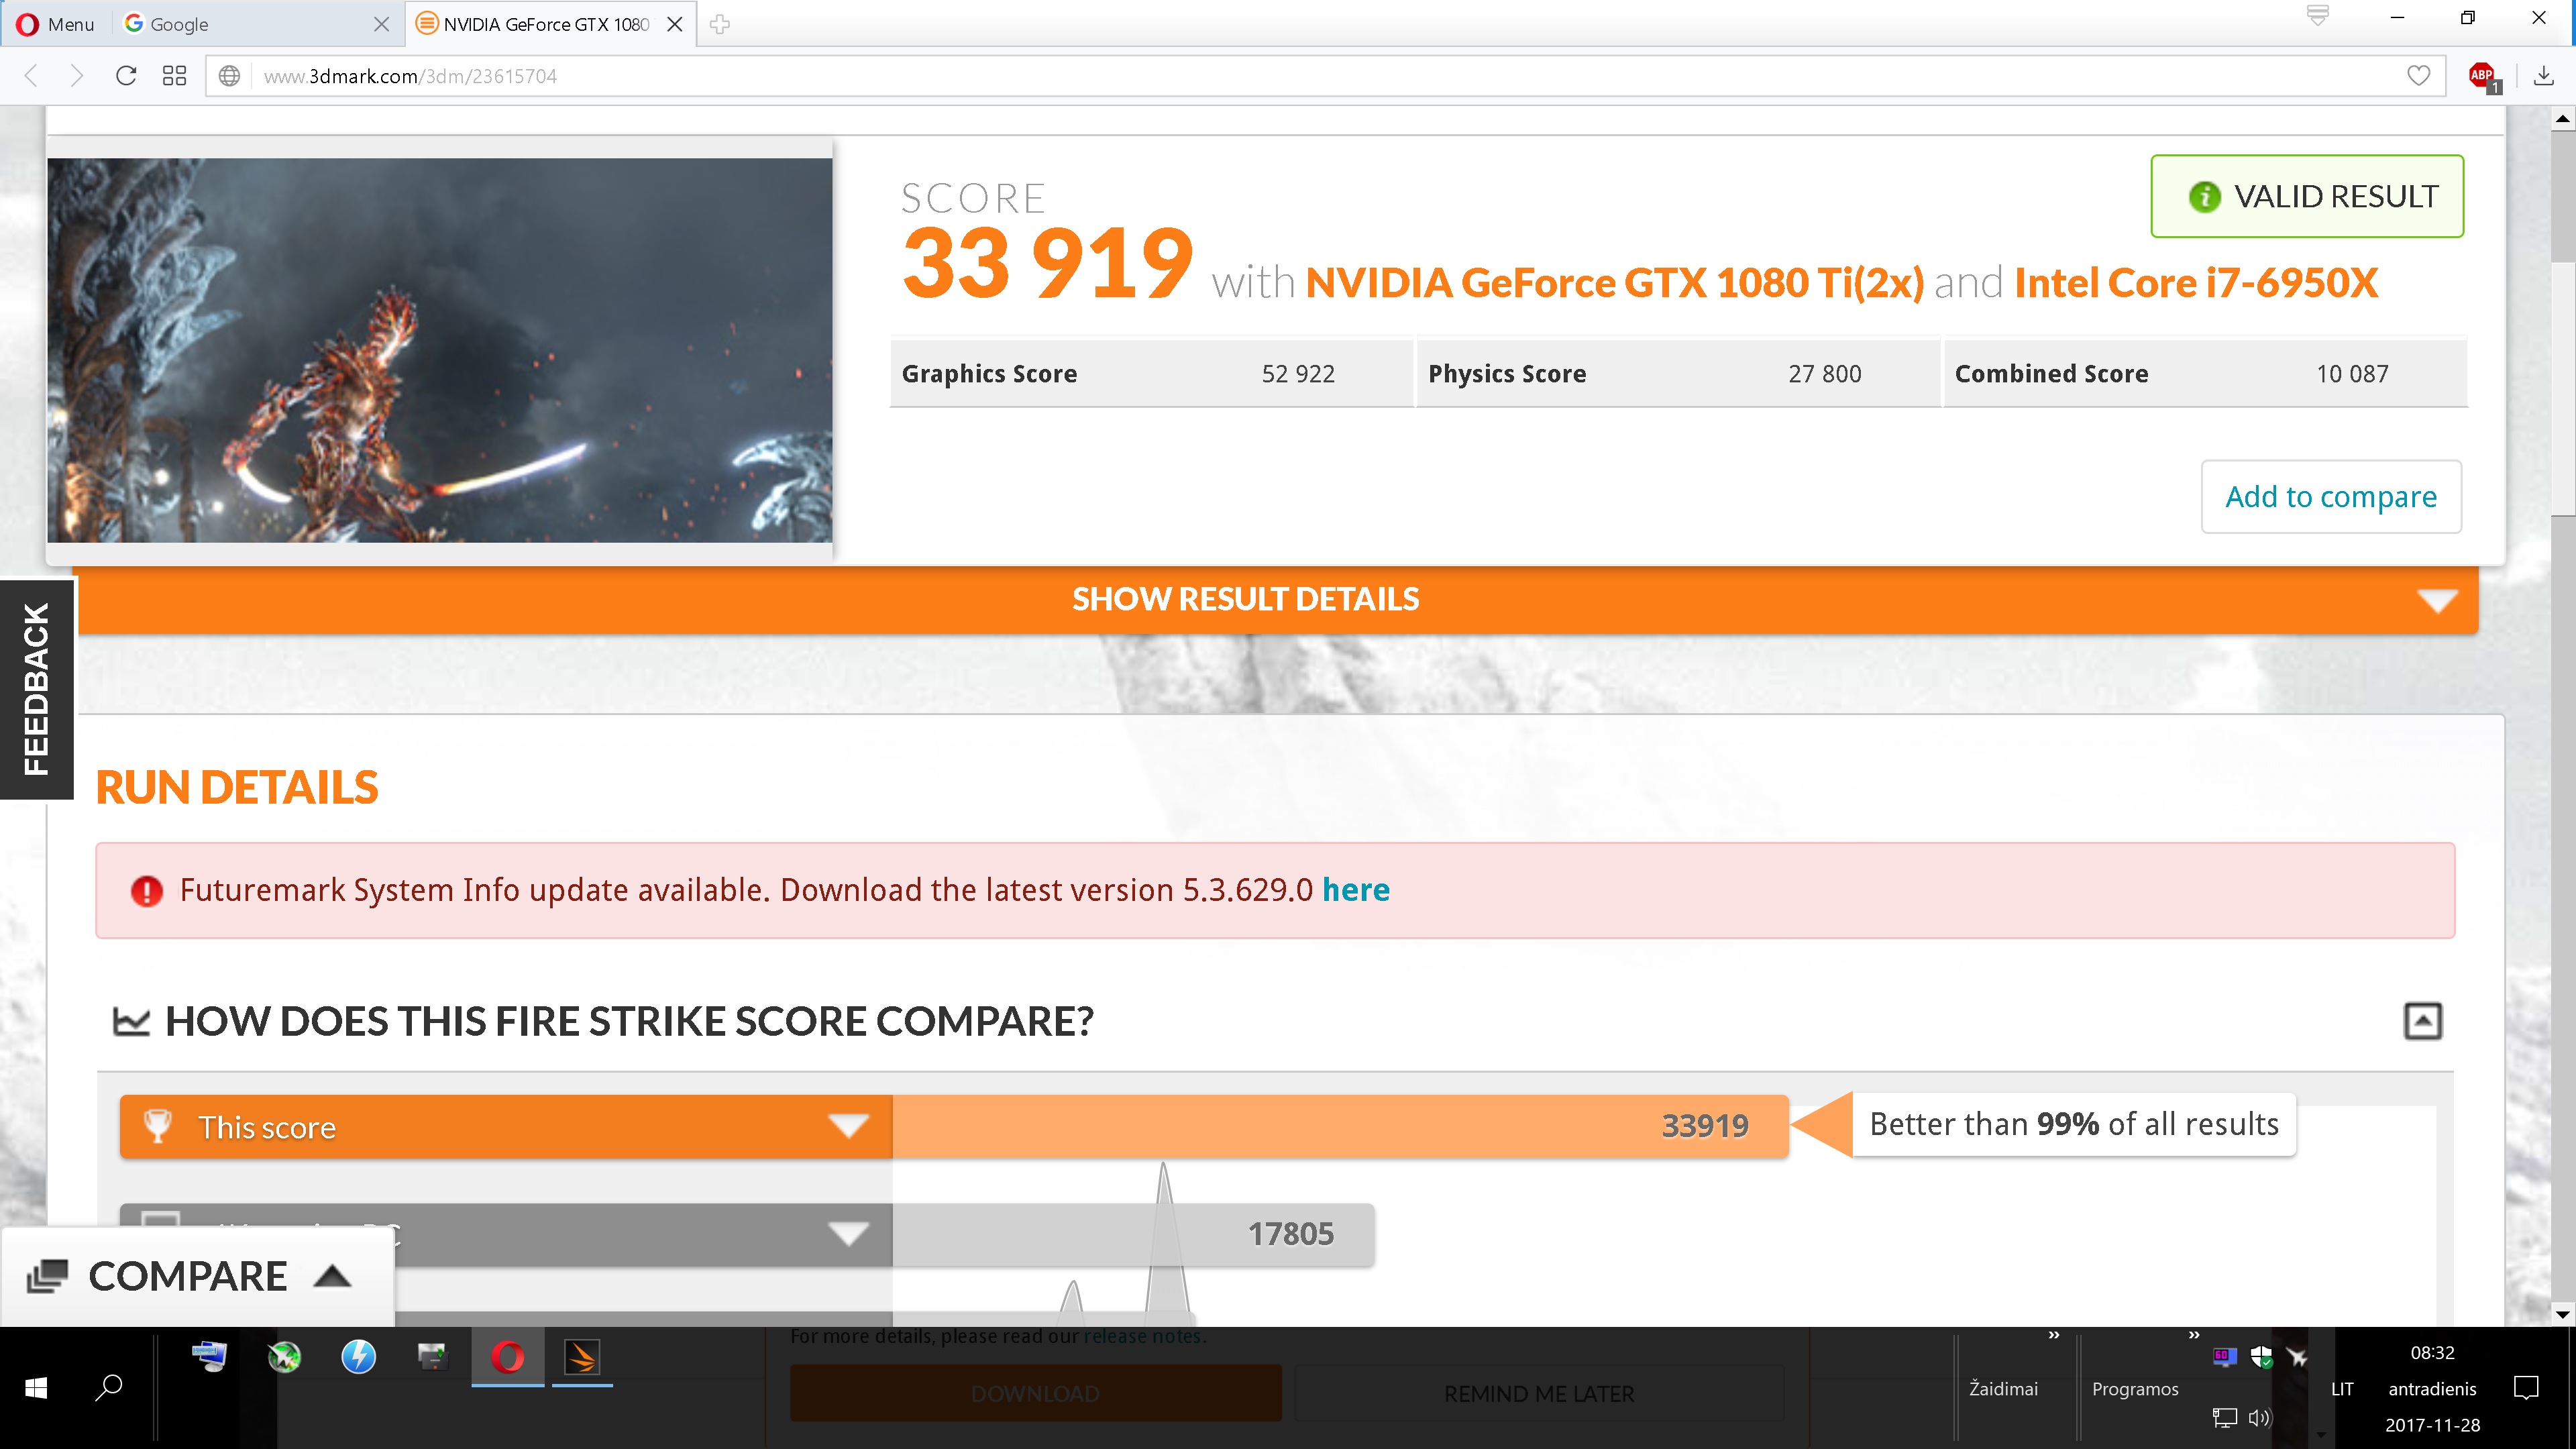Click the Fire Strike benchmark thumbnail image
Screen dimensions: 2576x1449
coord(440,350)
